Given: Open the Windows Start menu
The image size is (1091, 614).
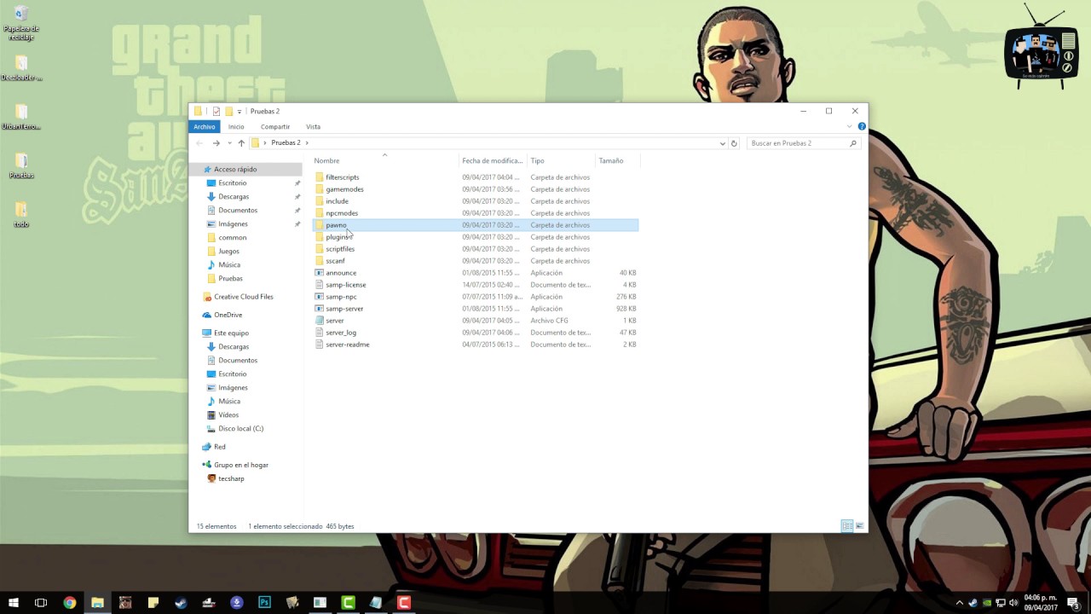Looking at the screenshot, I should coord(14,603).
